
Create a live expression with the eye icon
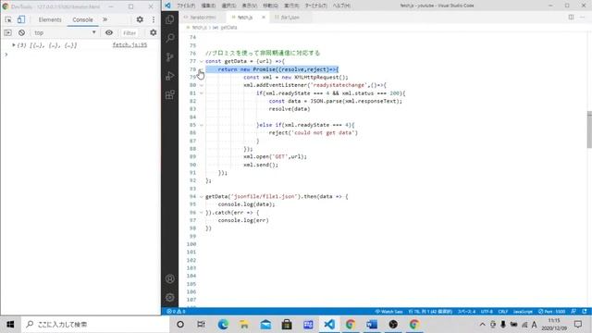[109, 33]
